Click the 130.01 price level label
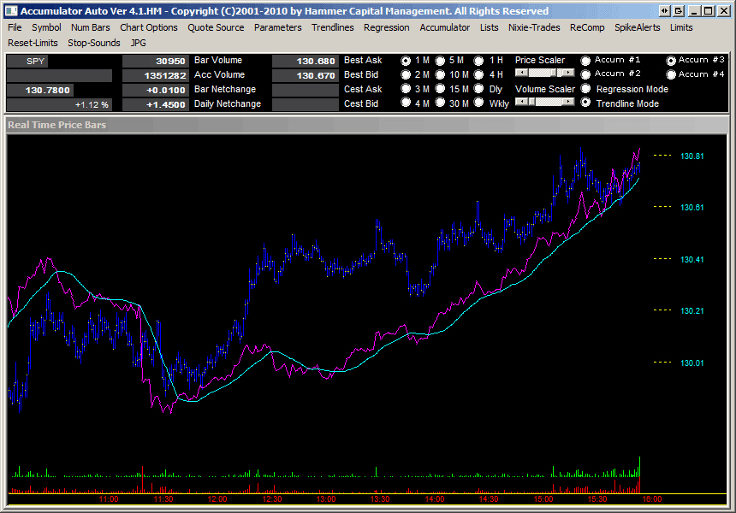This screenshot has height=513, width=736. [x=691, y=363]
